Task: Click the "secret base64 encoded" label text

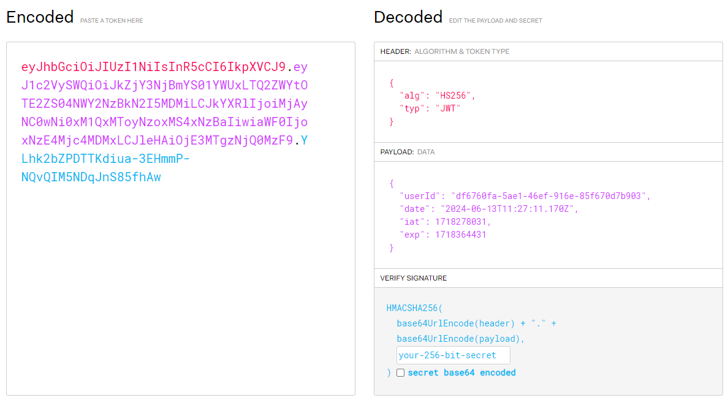Action: click(x=461, y=372)
